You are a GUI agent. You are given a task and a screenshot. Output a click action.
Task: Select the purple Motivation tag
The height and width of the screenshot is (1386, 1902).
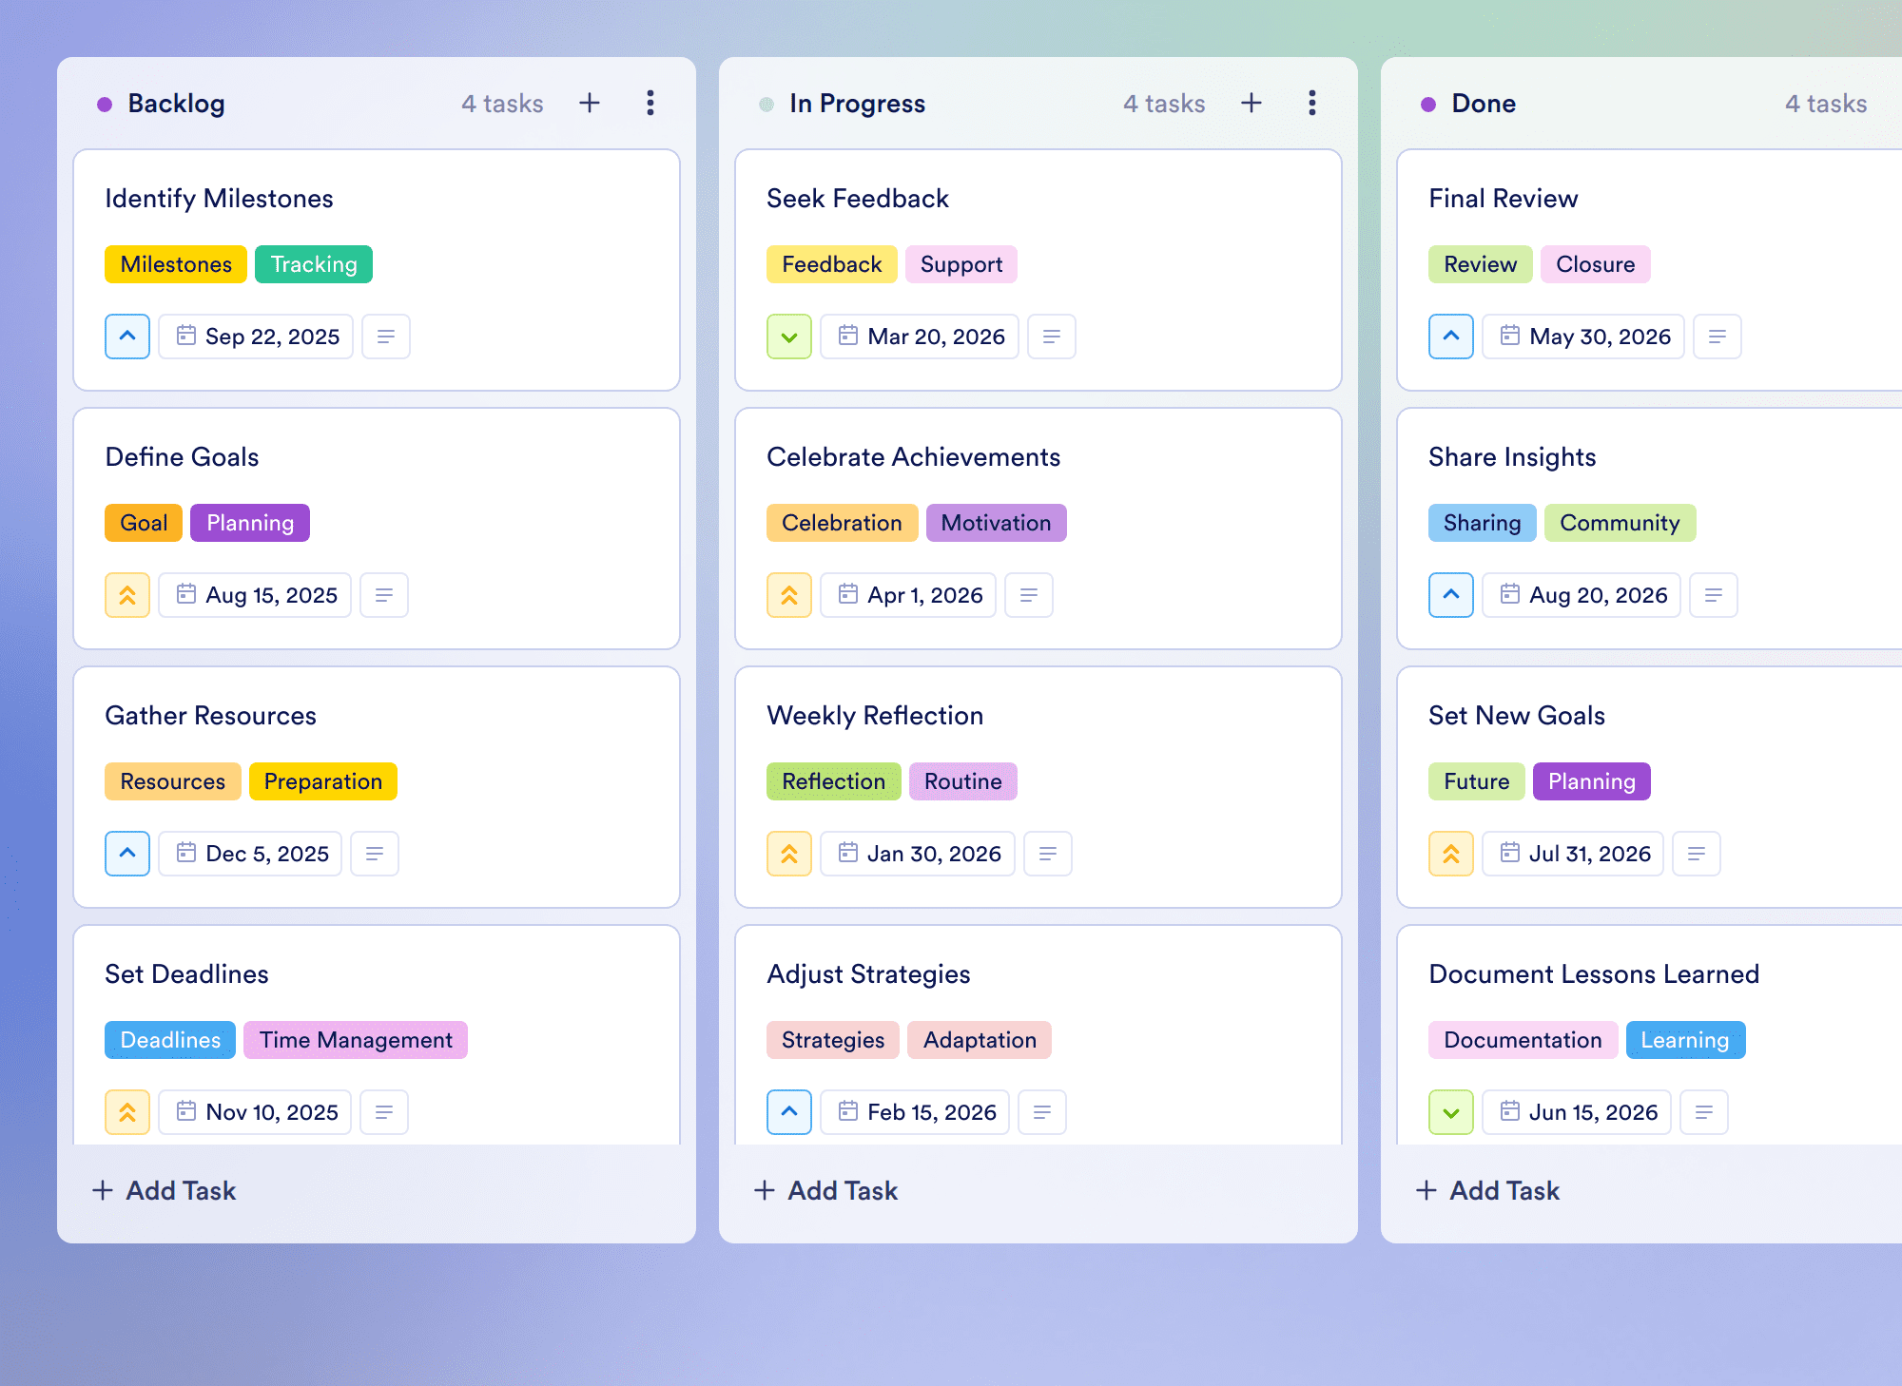pos(997,523)
